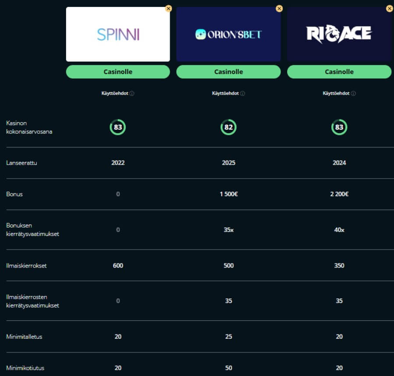The image size is (394, 376).
Task: Click Orion'sBet's bonus value 1 500€
Action: click(x=229, y=194)
